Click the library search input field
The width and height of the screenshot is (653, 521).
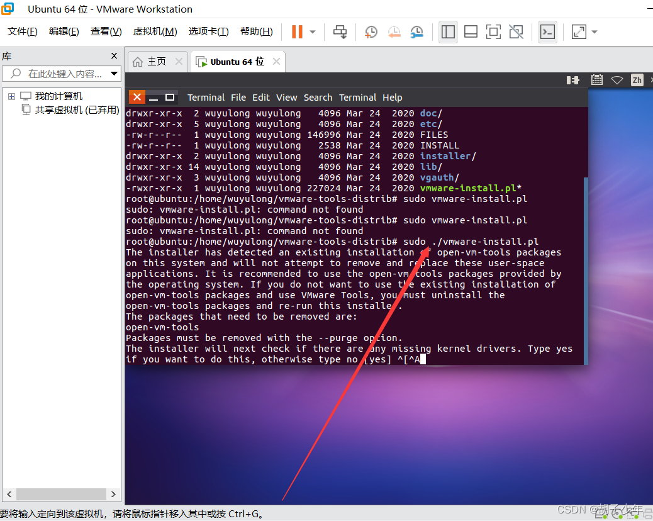point(60,74)
